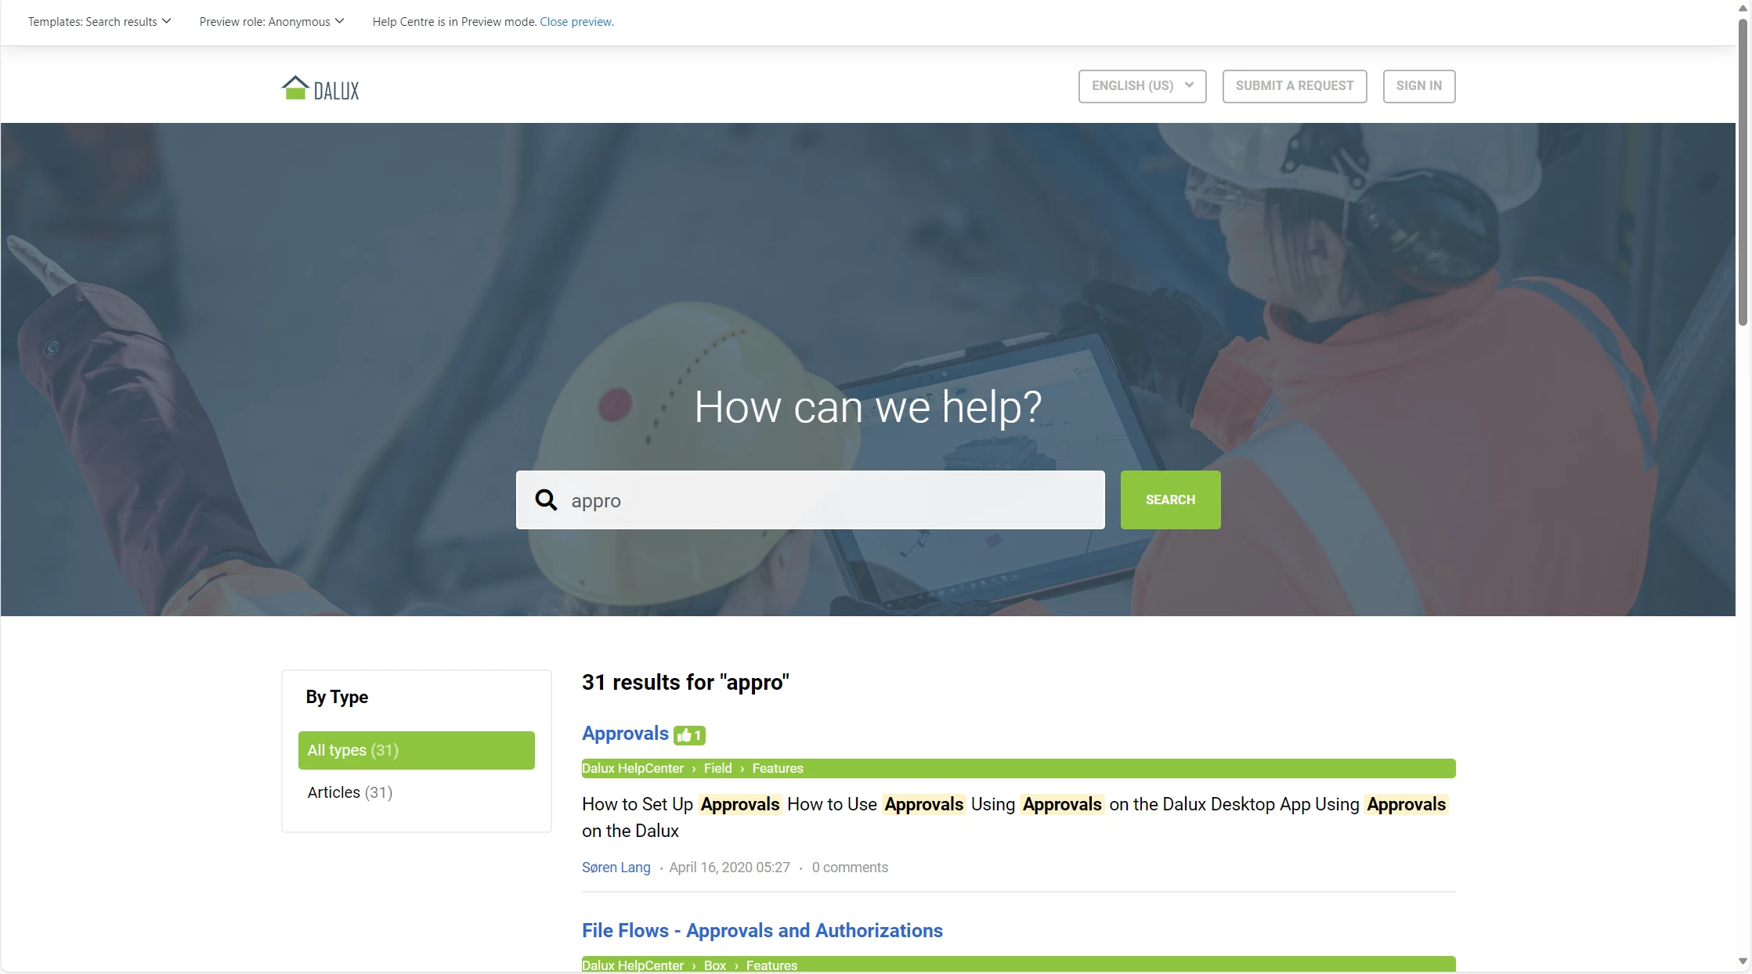
Task: Click the magnifying glass search icon
Action: (x=546, y=500)
